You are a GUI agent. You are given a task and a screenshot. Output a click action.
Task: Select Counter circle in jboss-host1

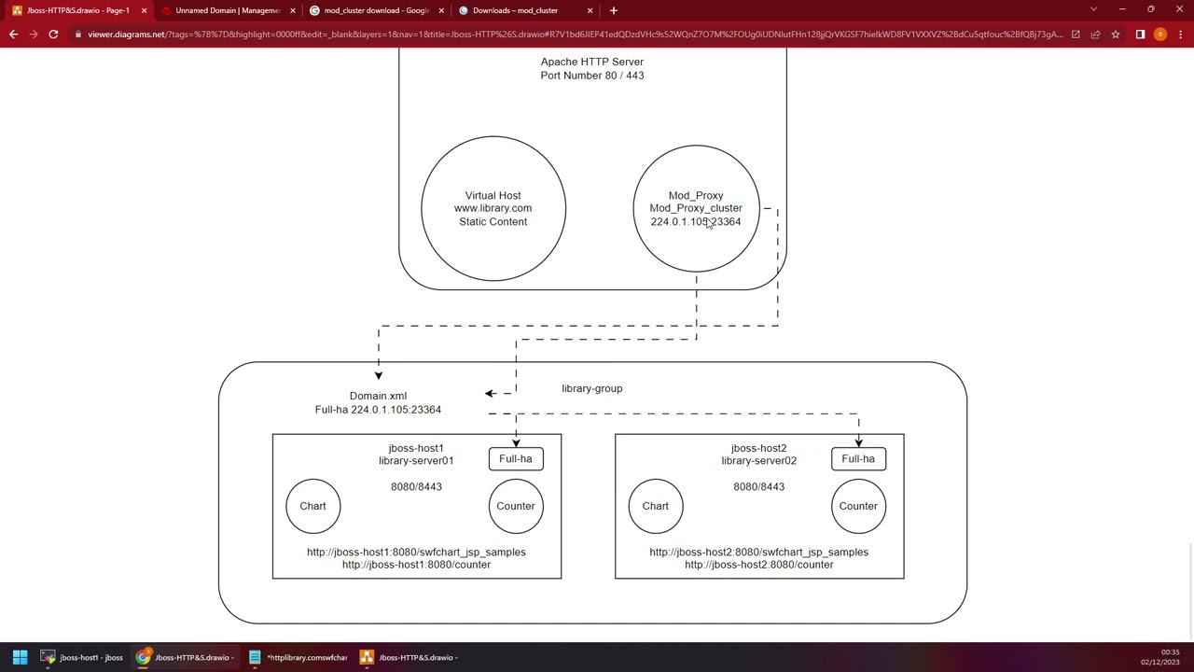(516, 506)
